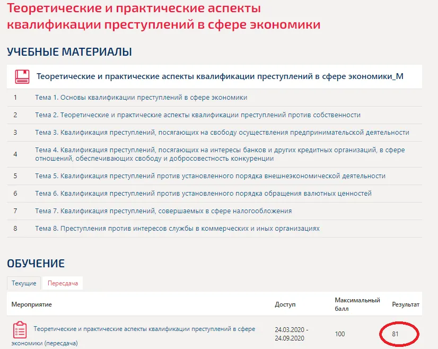Click the Доступ column header
438x349 pixels.
pos(285,304)
